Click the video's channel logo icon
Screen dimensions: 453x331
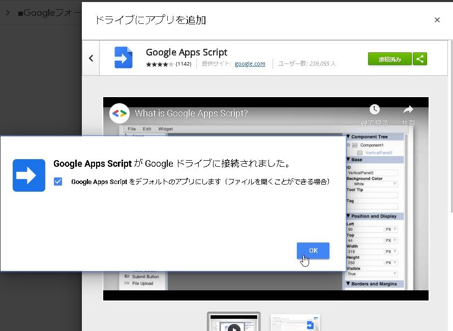pyautogui.click(x=119, y=113)
